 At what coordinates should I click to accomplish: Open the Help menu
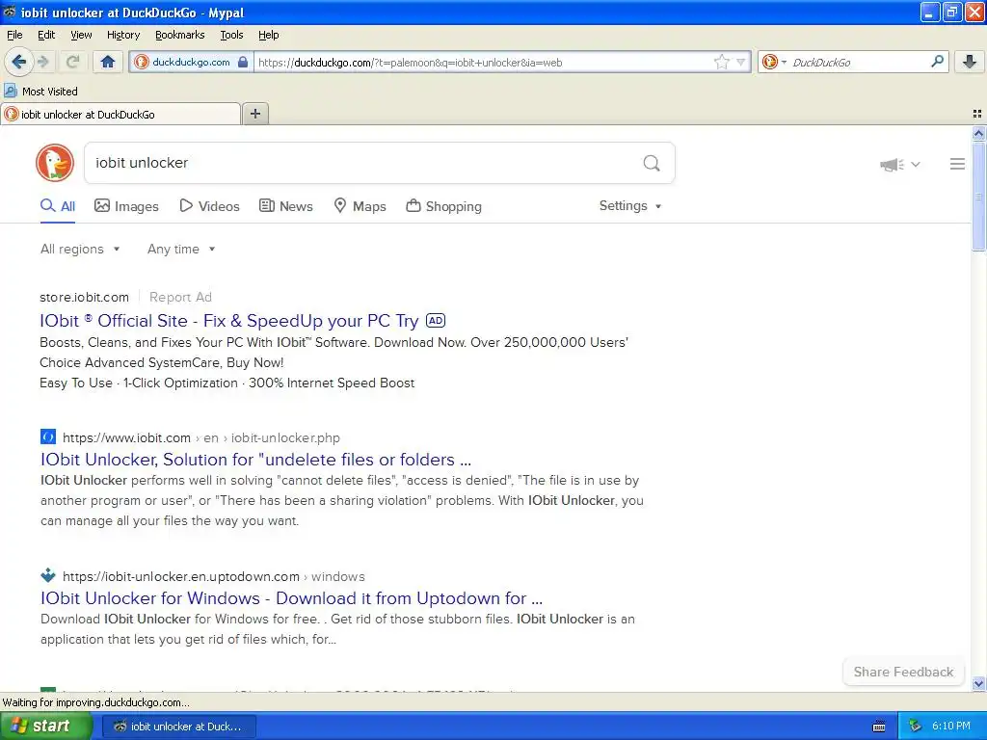click(268, 35)
